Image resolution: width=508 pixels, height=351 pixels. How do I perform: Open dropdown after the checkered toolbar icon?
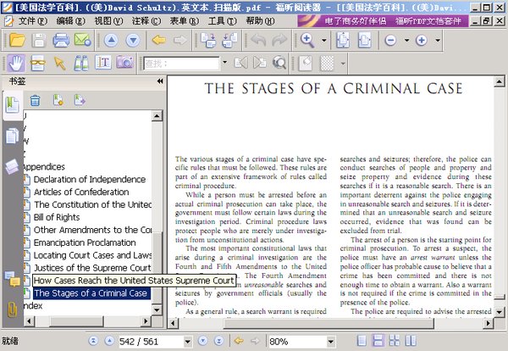[x=343, y=63]
